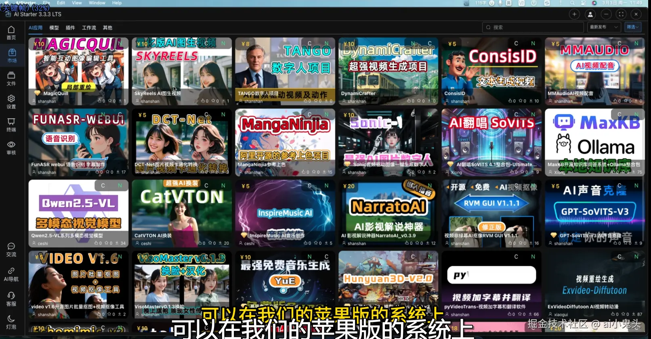Open the InspireMusic AI音乐创作 card
Screen dimensions: 651x339
(x=285, y=213)
